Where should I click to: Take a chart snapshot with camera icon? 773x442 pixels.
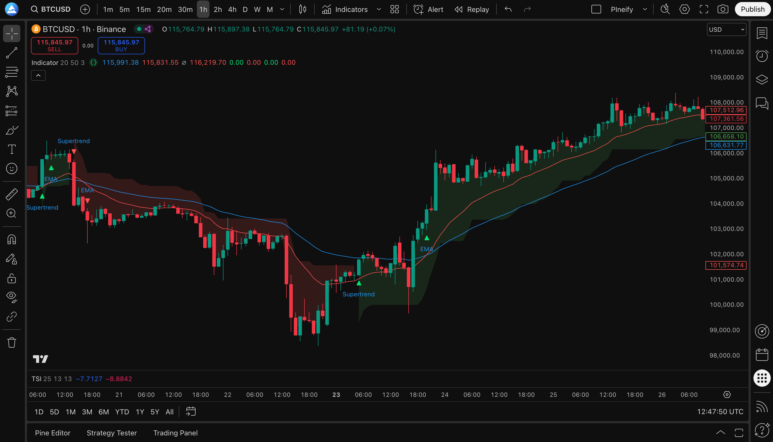point(722,9)
